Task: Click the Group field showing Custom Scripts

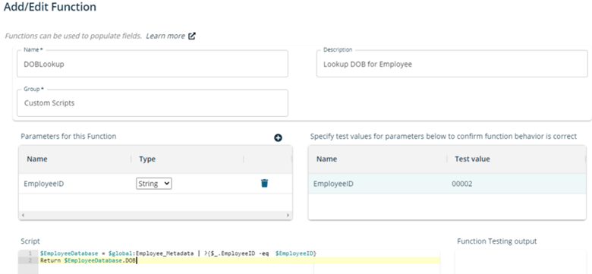Action: pyautogui.click(x=153, y=103)
